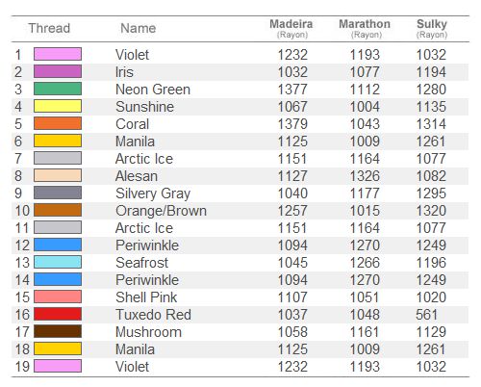The height and width of the screenshot is (387, 481).
Task: Select the Sunshine yellow thread swatch
Action: point(58,106)
